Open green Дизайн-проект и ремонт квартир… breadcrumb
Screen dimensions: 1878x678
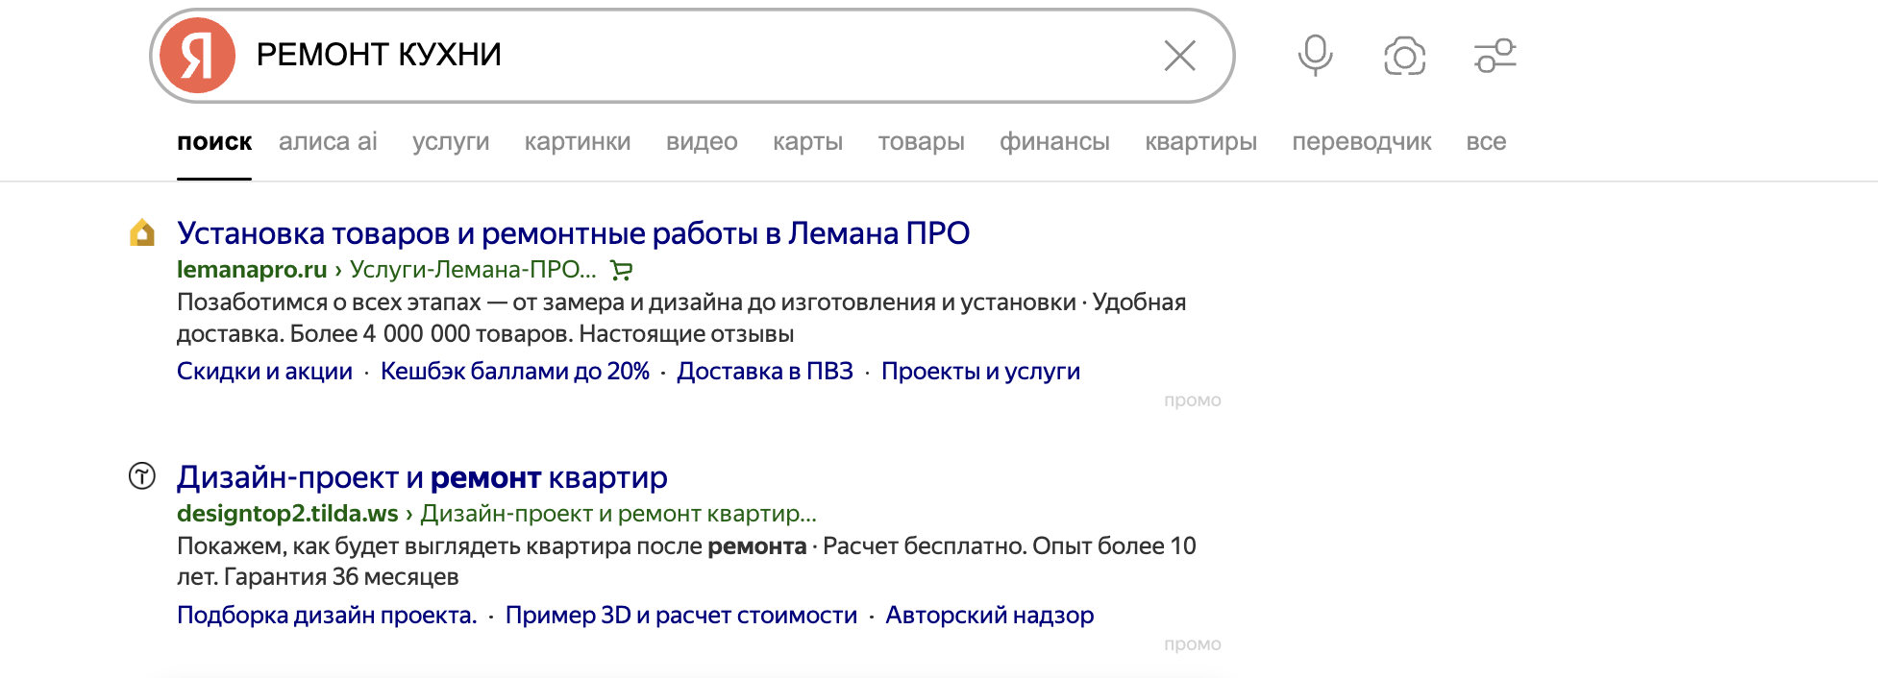point(619,514)
